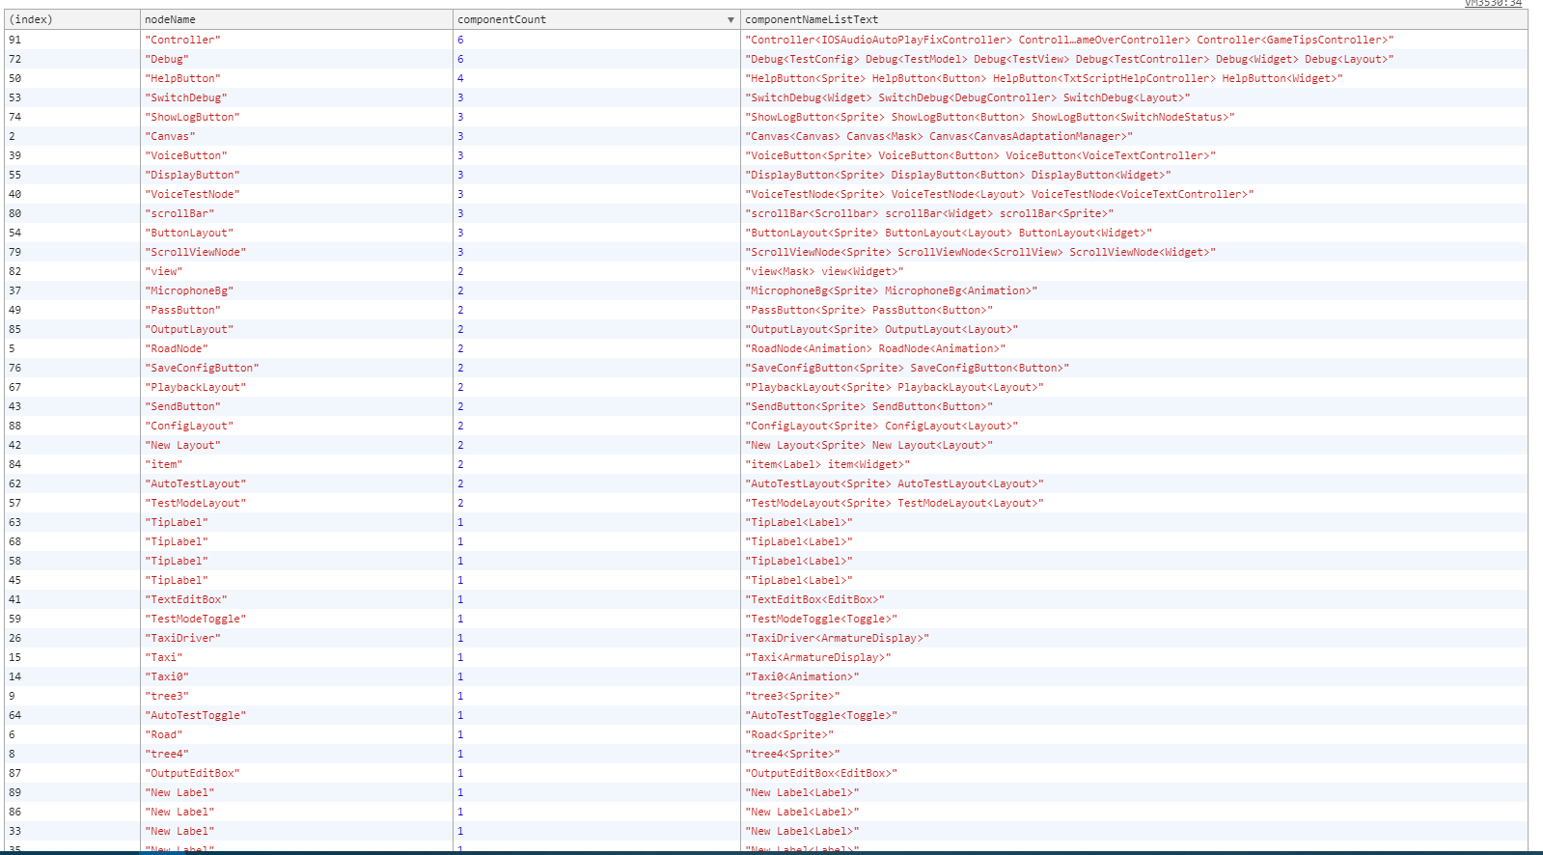Click the sort arrow in the componentCount header
1543x855 pixels.
click(730, 20)
